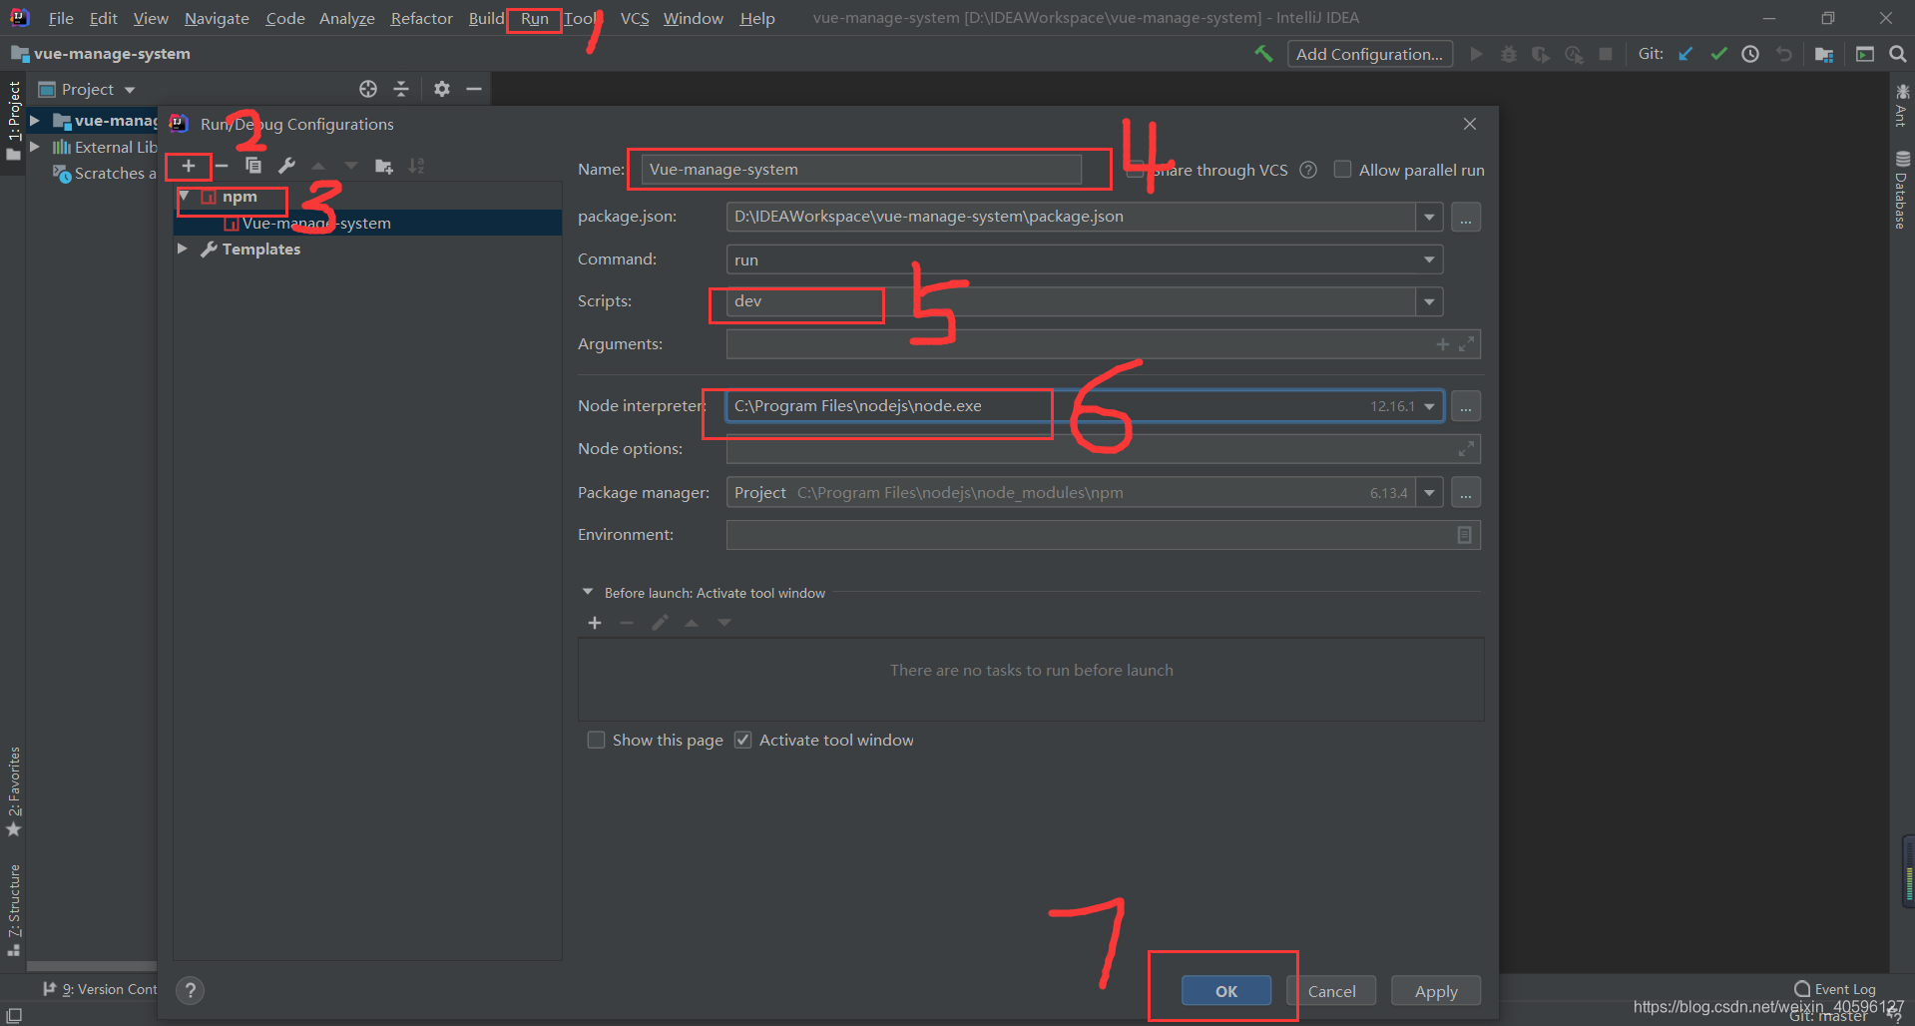Open the Navigate menu
Image resolution: width=1915 pixels, height=1026 pixels.
(217, 18)
